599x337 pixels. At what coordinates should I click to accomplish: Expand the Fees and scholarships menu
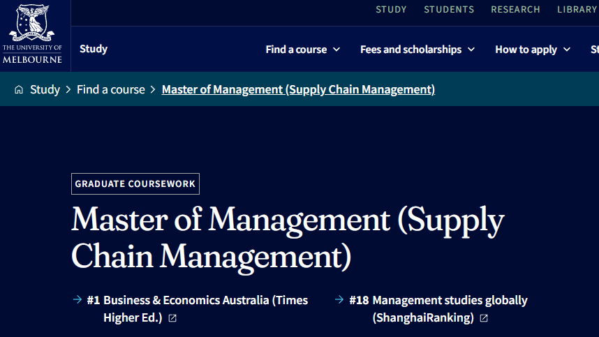417,50
